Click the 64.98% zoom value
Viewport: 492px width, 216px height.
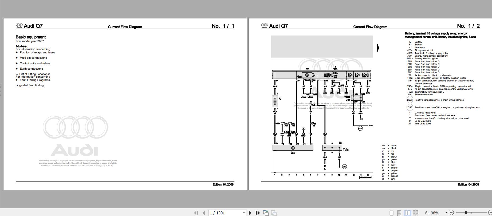tap(432, 213)
